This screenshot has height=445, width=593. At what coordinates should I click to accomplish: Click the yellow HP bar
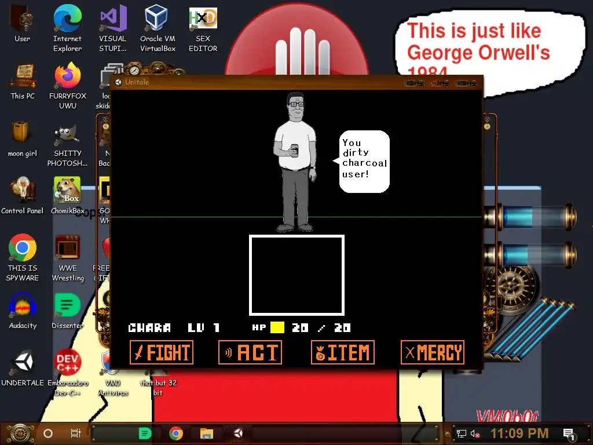(277, 327)
